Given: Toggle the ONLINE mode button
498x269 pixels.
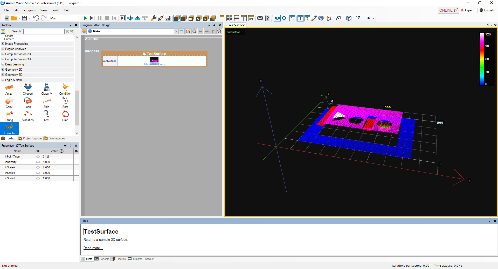Looking at the screenshot, I should (448, 10).
